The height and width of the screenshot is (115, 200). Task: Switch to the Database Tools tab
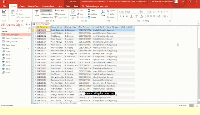click(x=48, y=6)
